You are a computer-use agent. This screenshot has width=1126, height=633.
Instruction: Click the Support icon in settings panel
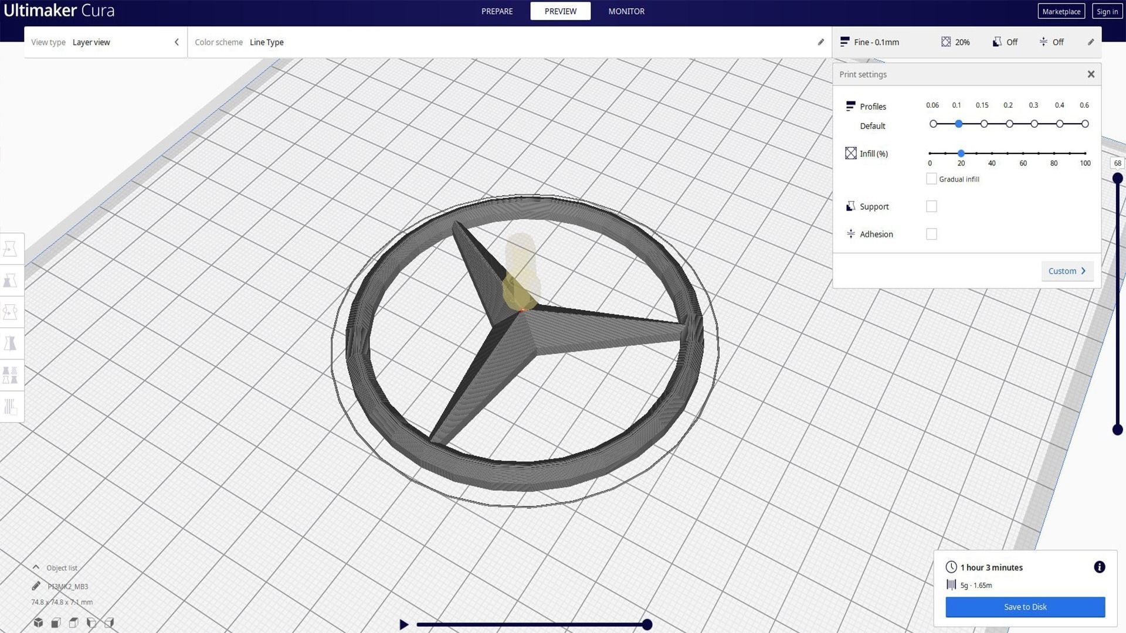[x=850, y=206]
